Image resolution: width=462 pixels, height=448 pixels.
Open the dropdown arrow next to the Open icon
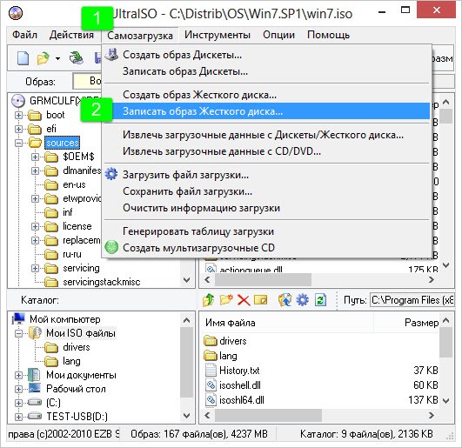pos(57,58)
